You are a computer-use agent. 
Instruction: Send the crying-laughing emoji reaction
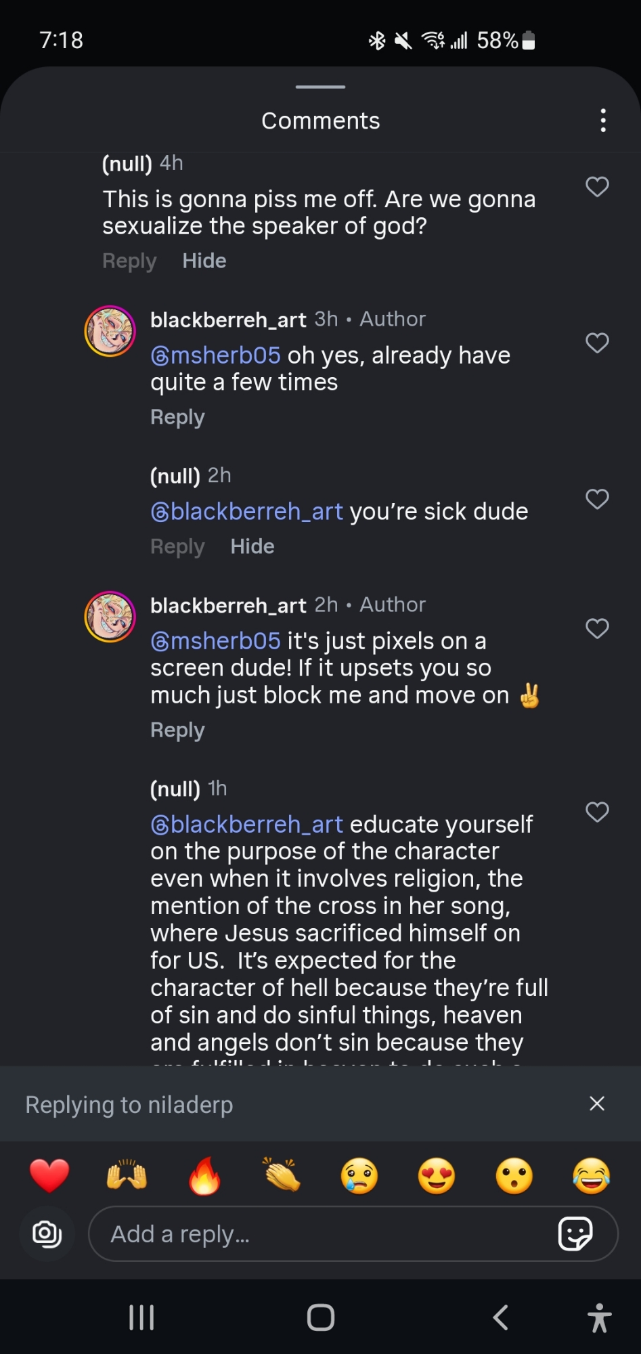click(592, 1175)
